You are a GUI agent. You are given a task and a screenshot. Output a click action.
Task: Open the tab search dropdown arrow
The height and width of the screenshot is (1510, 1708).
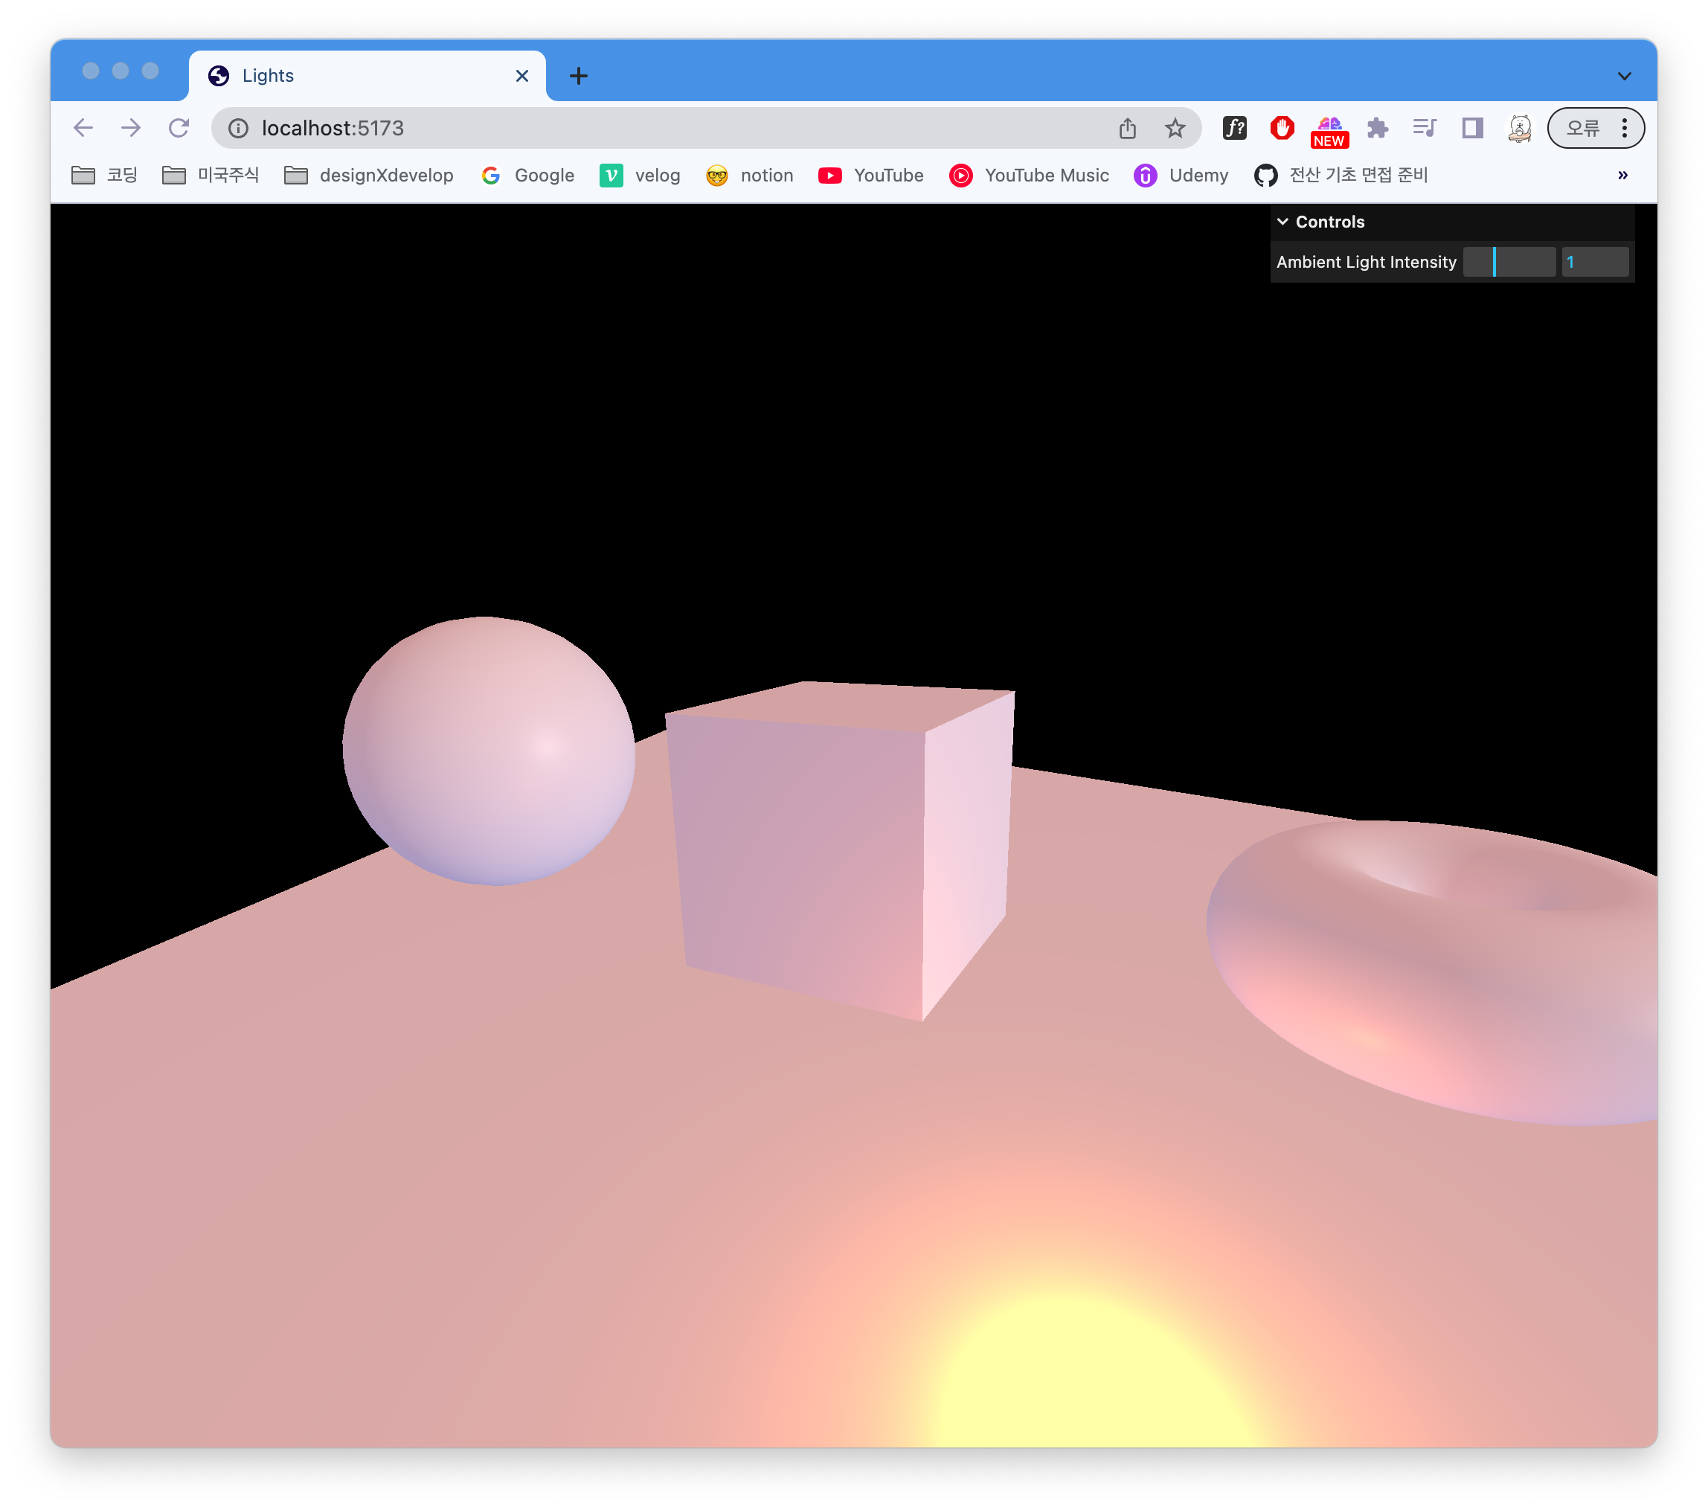point(1624,76)
